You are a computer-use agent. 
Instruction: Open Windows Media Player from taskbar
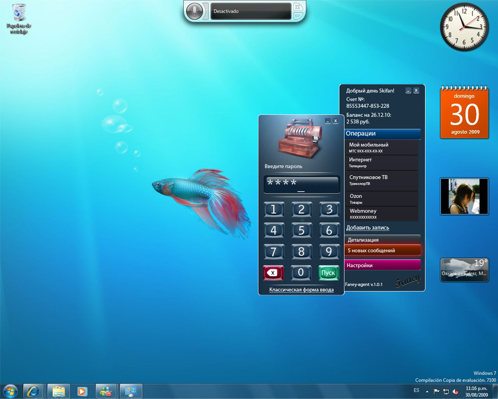tap(82, 391)
